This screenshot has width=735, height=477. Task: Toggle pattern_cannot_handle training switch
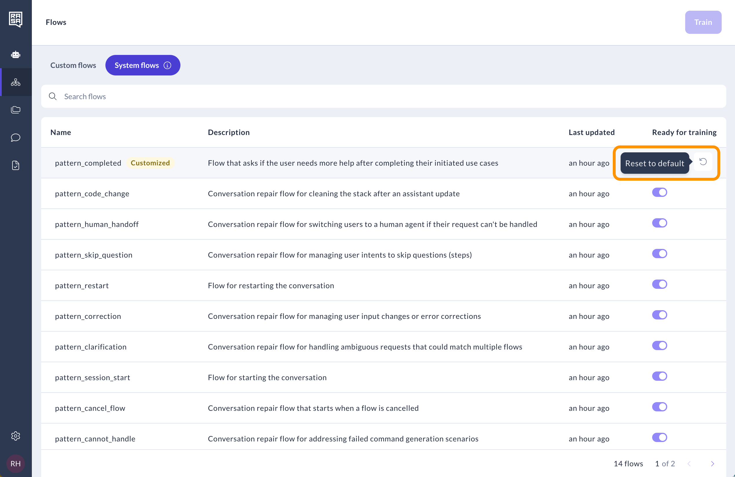660,437
